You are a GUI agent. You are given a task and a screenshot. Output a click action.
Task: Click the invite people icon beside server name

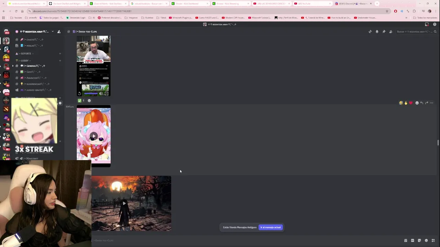pos(59,32)
